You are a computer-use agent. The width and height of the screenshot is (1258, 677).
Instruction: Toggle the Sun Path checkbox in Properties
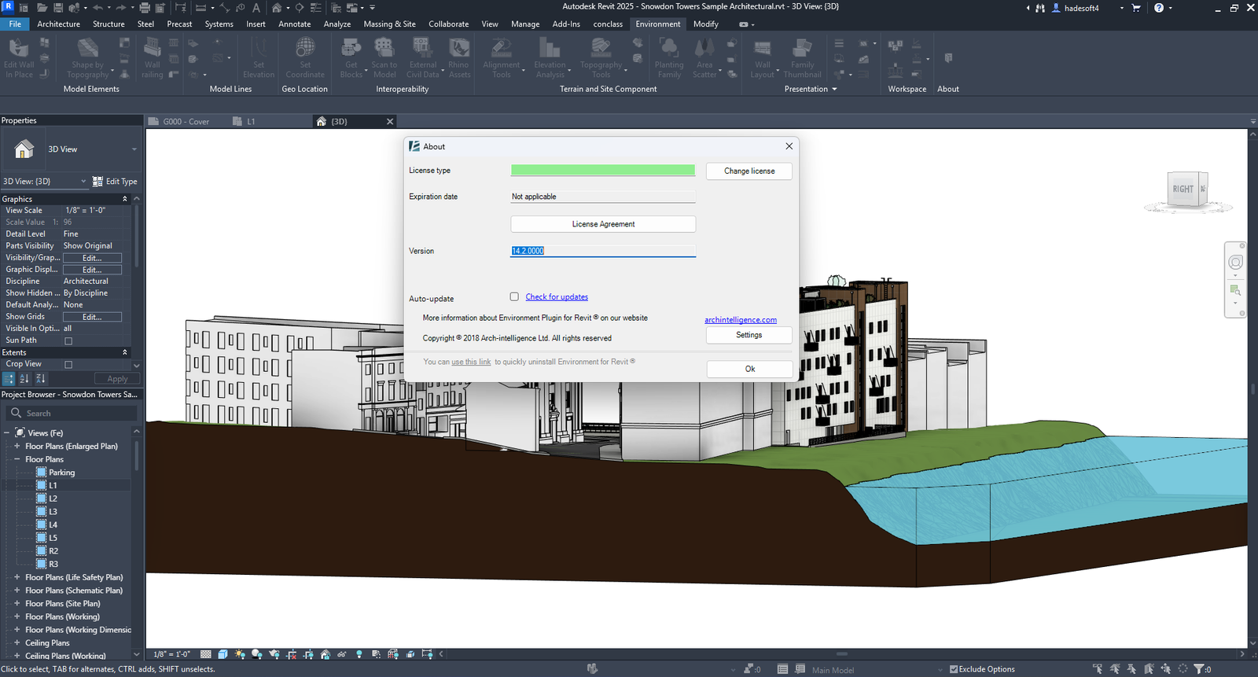click(68, 340)
